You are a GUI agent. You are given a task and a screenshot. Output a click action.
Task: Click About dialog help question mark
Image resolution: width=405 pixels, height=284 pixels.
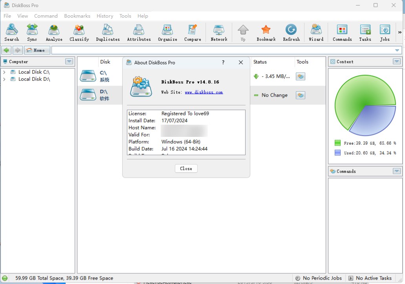point(223,62)
